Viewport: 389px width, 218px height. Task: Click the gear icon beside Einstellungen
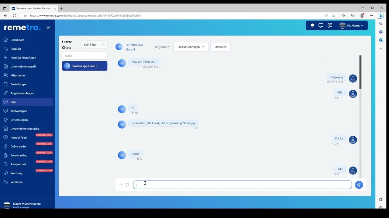coord(5,120)
